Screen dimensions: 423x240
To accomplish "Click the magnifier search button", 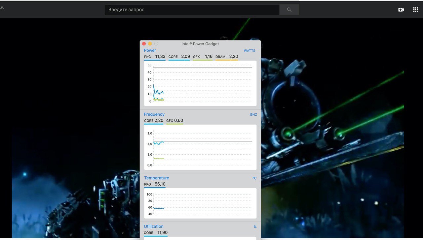I will [289, 10].
